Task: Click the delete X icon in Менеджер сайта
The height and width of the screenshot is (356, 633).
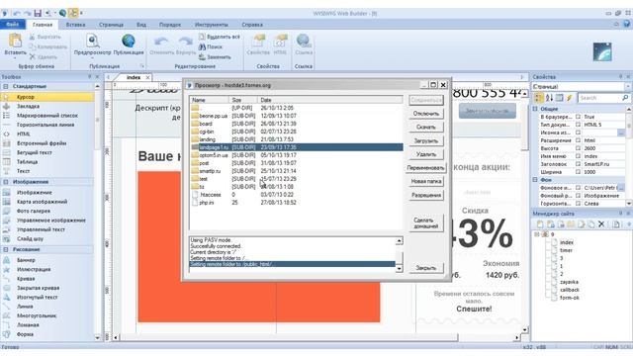Action: [x=601, y=224]
